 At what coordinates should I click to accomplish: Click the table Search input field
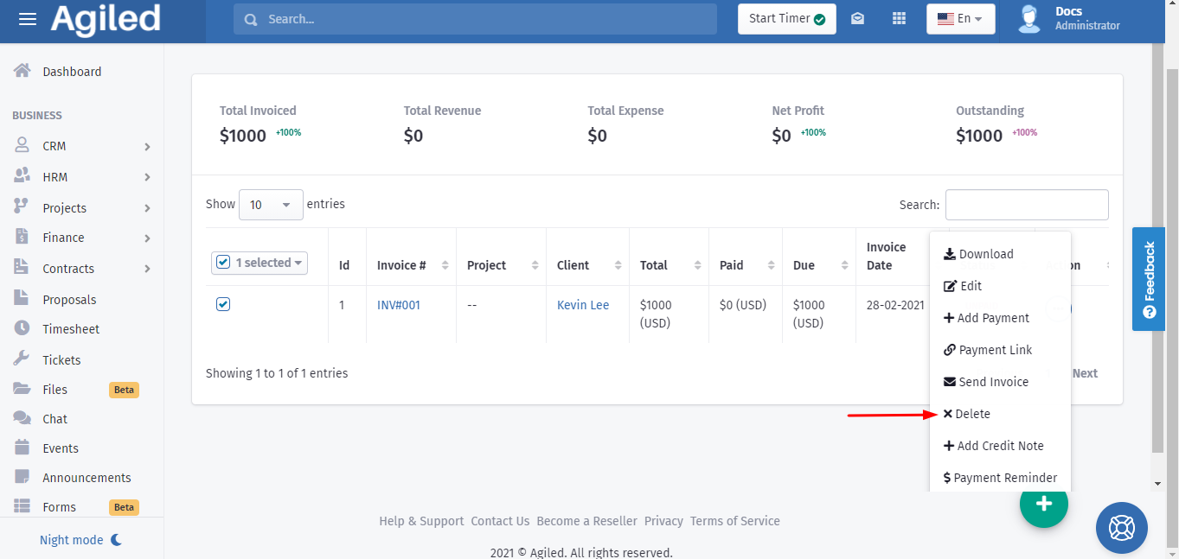click(x=1026, y=205)
